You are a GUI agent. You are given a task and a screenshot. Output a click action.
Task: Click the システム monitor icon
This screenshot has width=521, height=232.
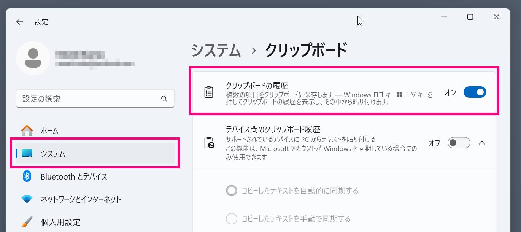coord(27,154)
